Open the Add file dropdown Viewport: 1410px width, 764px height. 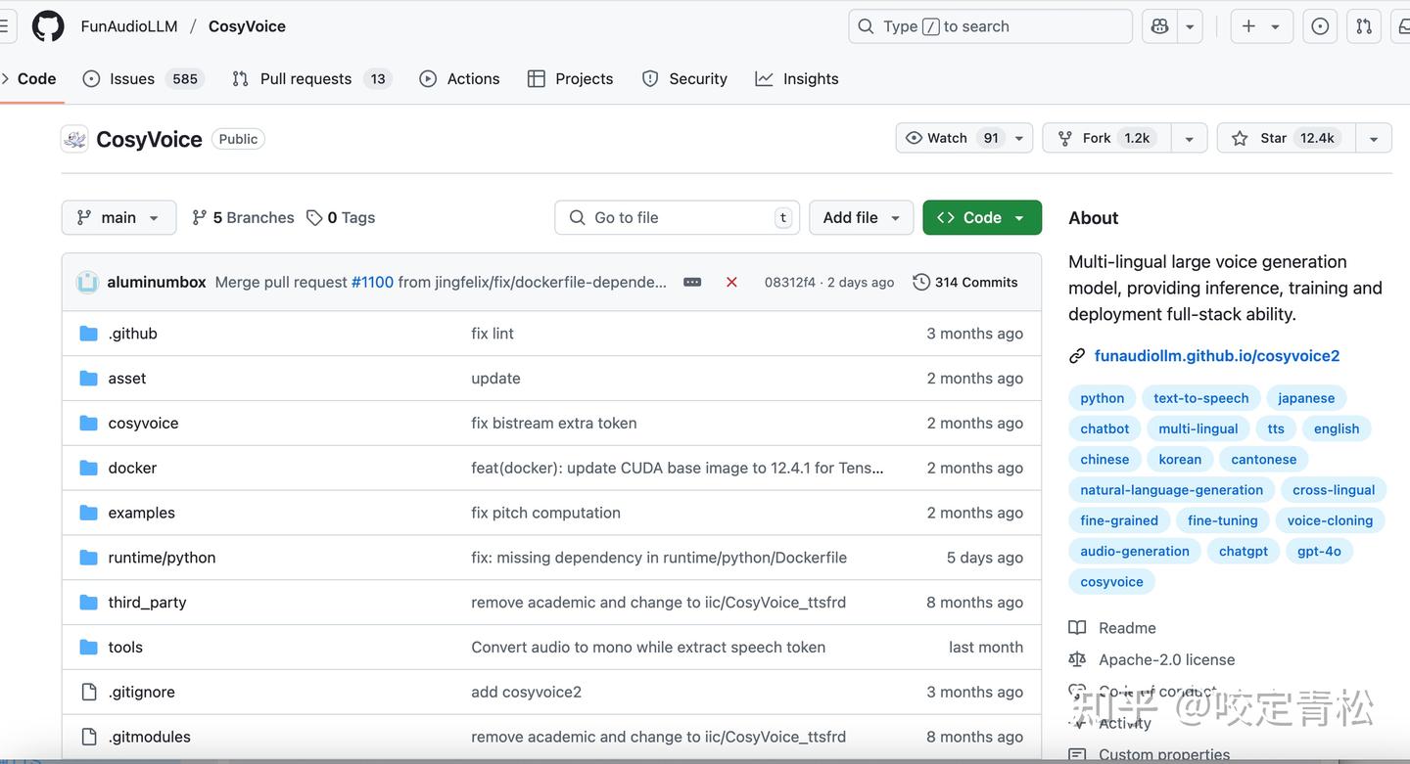[861, 217]
